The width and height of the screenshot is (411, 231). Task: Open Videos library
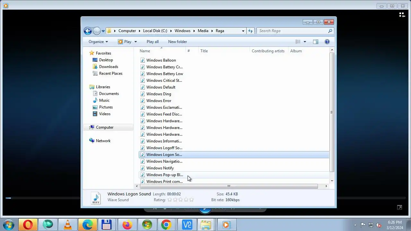tap(105, 114)
